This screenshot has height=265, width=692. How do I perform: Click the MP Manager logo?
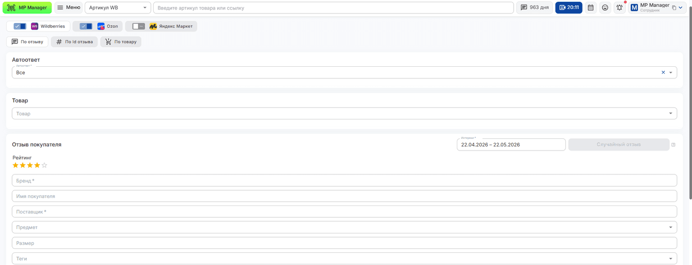27,8
